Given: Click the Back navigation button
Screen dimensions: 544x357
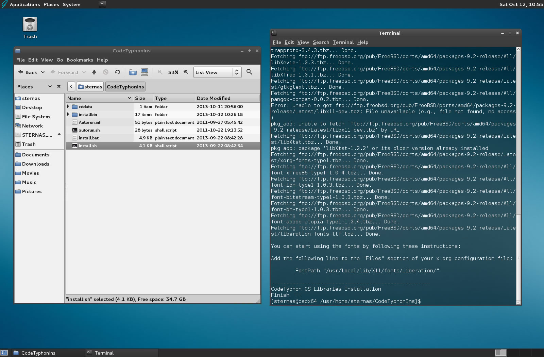Looking at the screenshot, I should 28,72.
